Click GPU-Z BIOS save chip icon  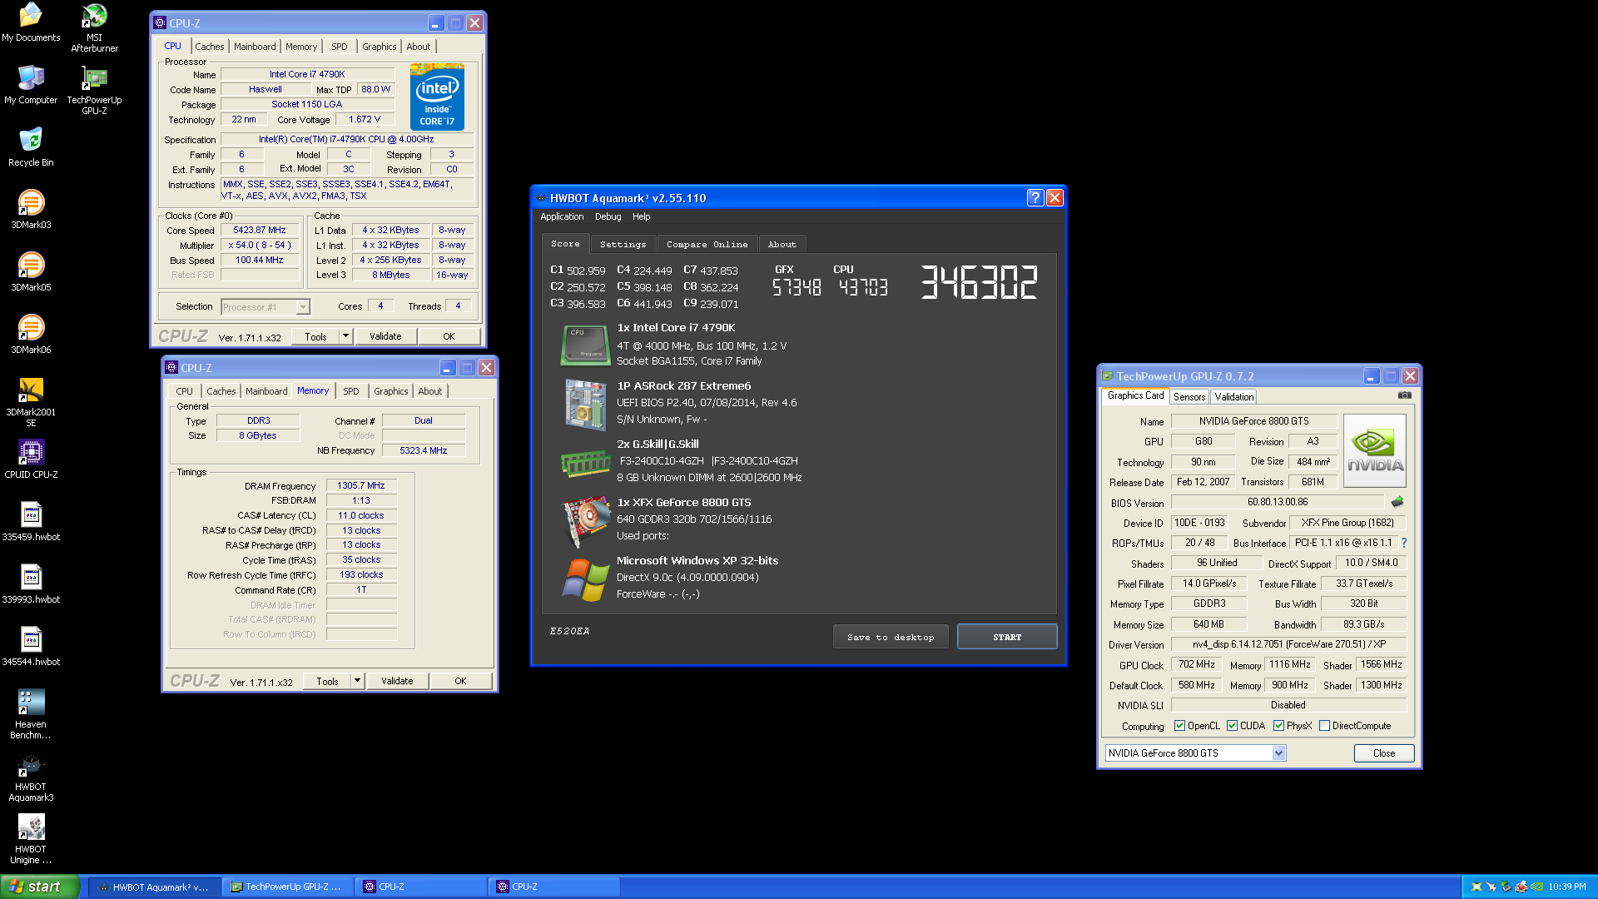click(1397, 502)
